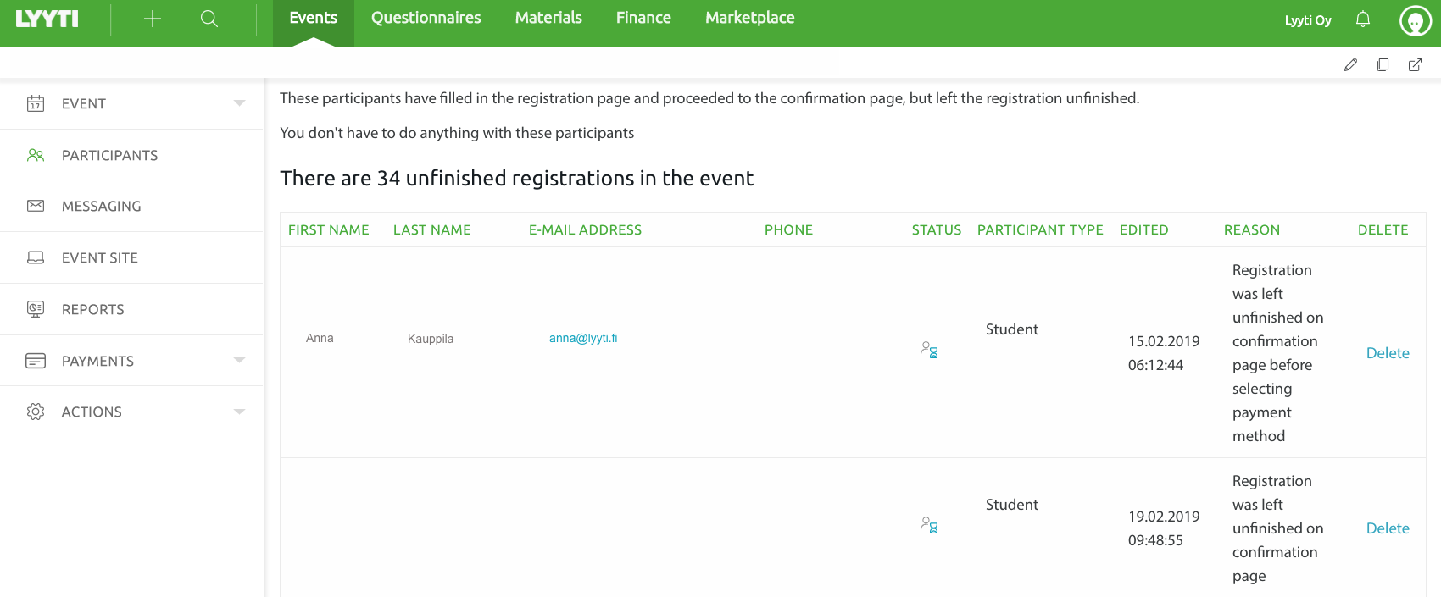
Task: Sort by REASON column header
Action: [x=1252, y=229]
